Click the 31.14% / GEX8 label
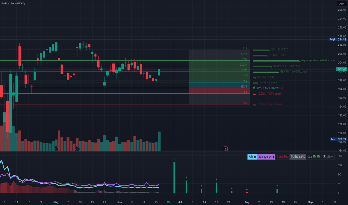The height and width of the screenshot is (205, 348). [x=277, y=55]
